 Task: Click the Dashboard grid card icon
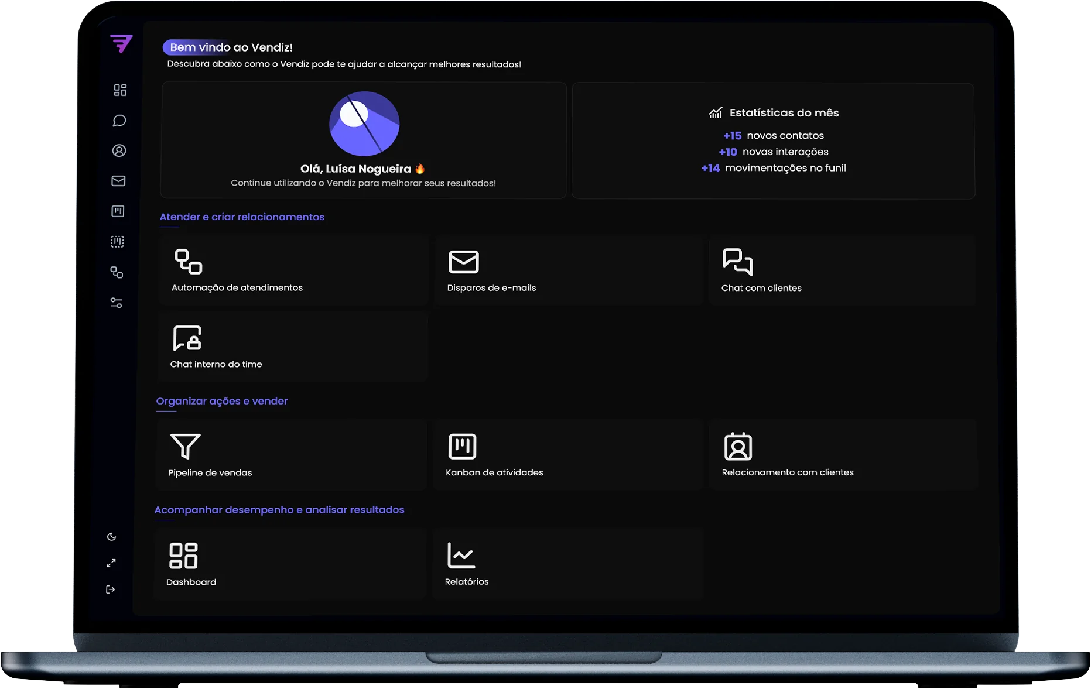tap(183, 556)
